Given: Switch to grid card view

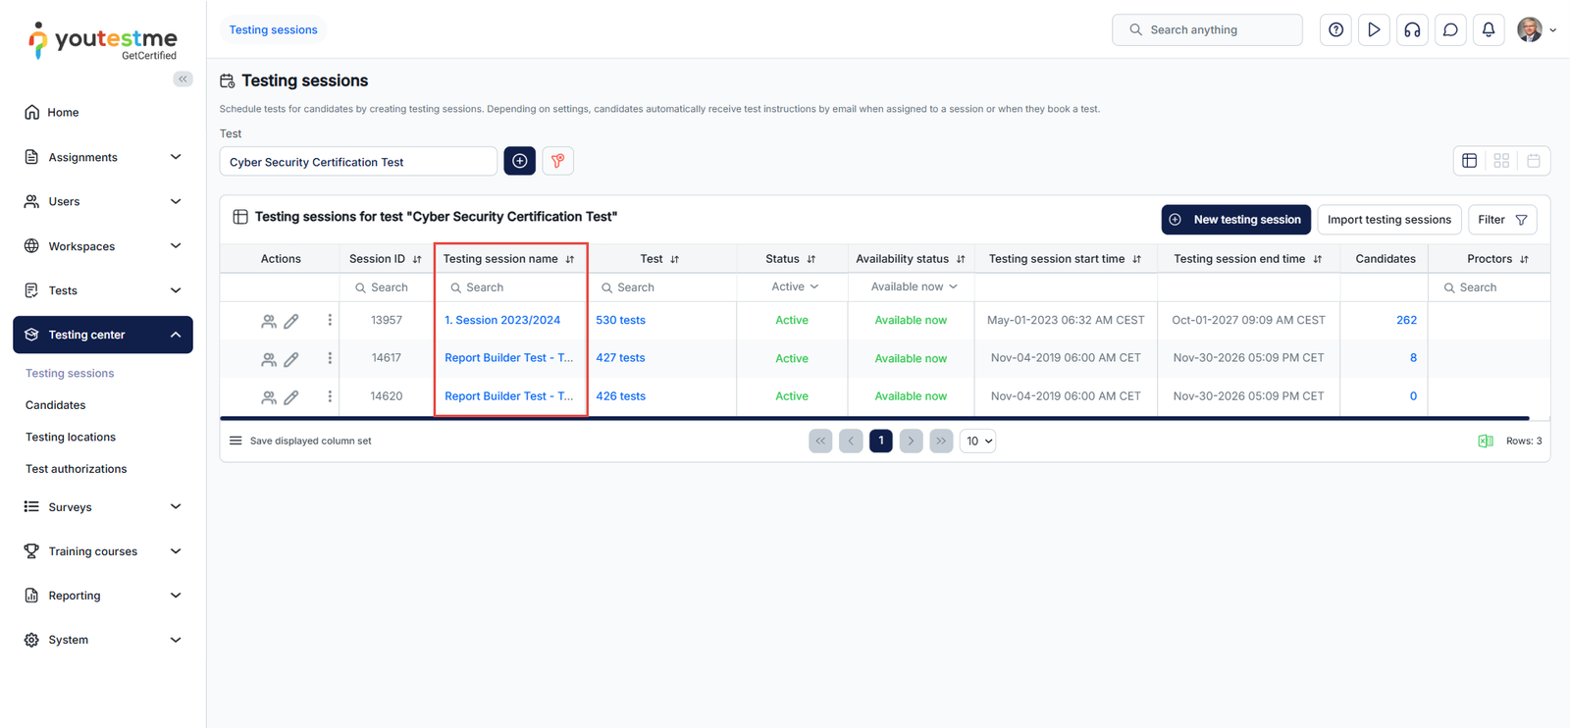Looking at the screenshot, I should (1501, 161).
